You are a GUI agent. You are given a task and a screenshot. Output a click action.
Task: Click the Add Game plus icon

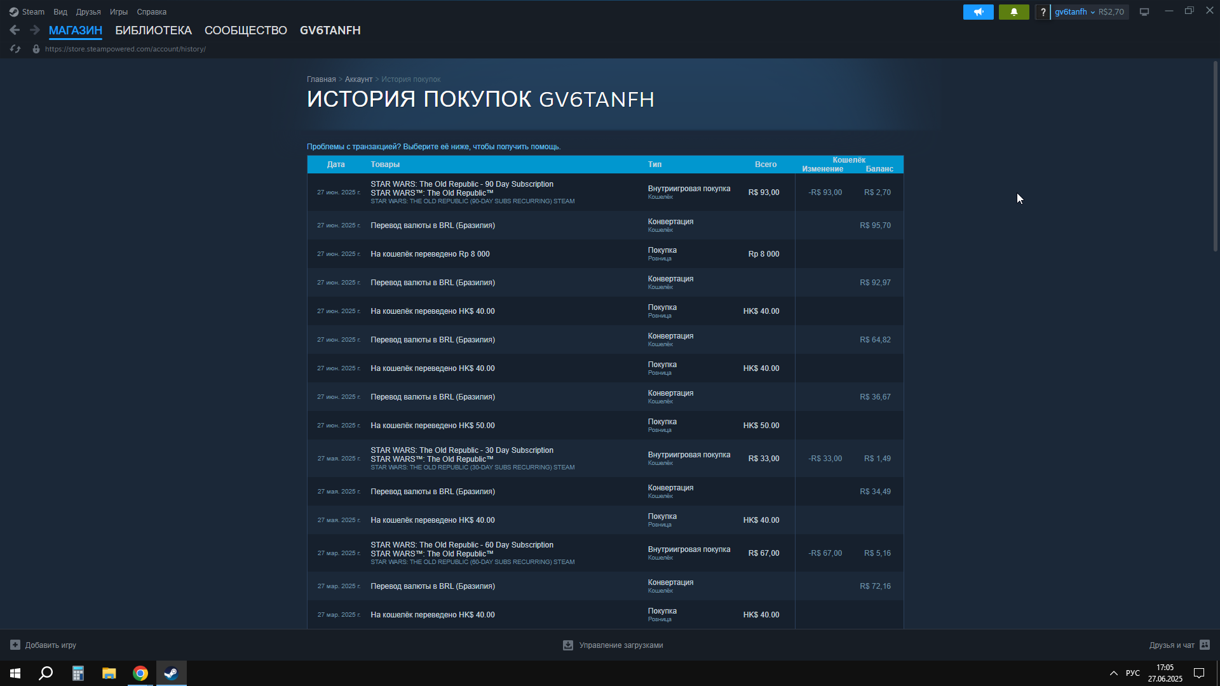pos(15,645)
